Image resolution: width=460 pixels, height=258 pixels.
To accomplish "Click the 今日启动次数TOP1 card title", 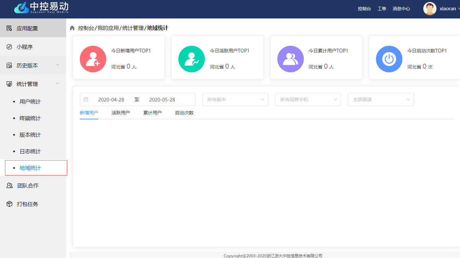I will (427, 51).
